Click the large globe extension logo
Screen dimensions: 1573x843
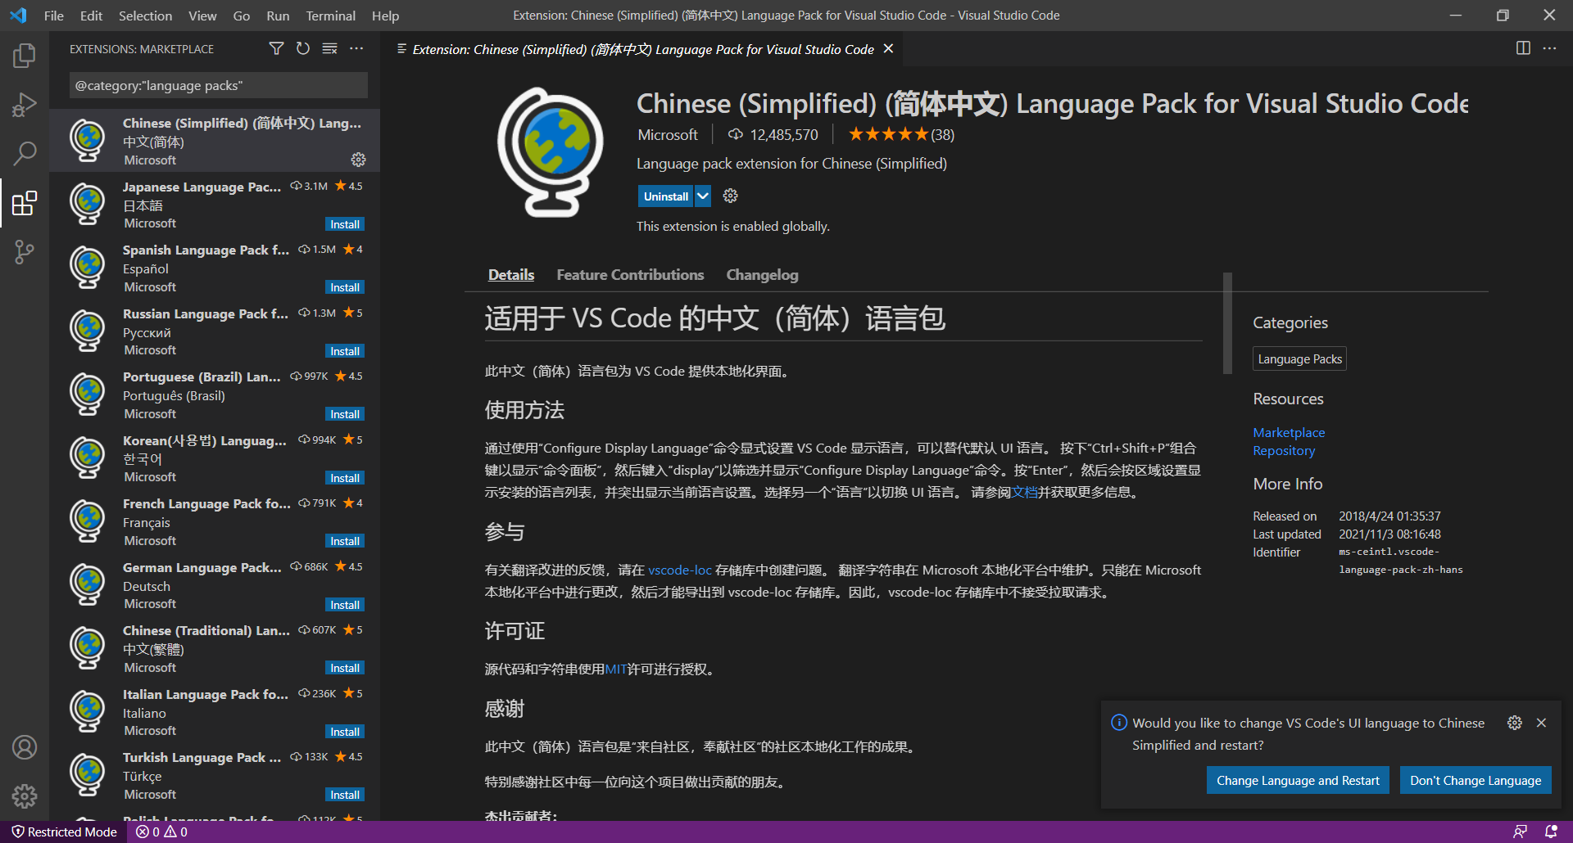tap(551, 152)
